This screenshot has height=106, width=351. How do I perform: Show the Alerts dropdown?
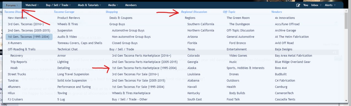(x=330, y=5)
